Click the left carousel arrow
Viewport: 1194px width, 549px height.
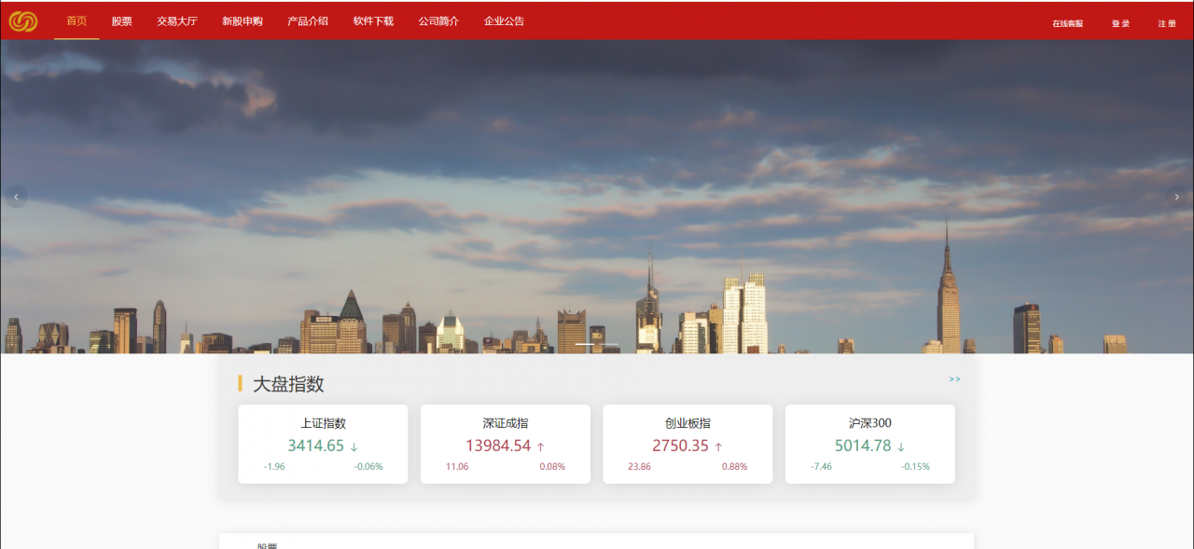pyautogui.click(x=16, y=196)
